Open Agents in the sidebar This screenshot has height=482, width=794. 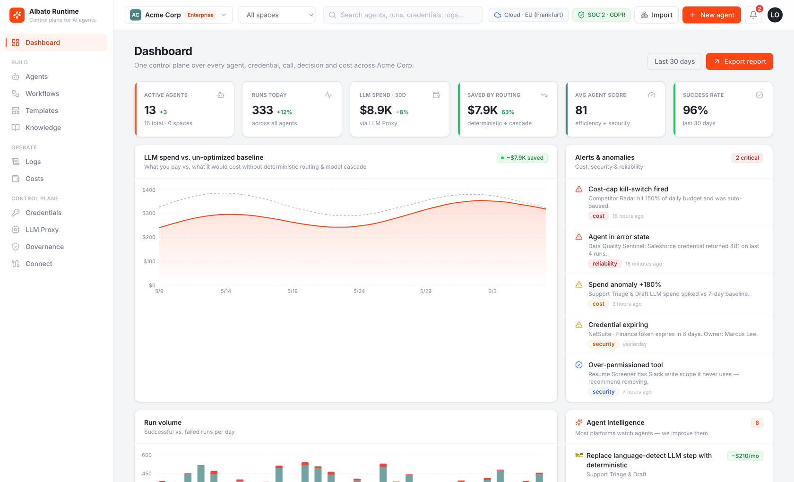(57, 77)
